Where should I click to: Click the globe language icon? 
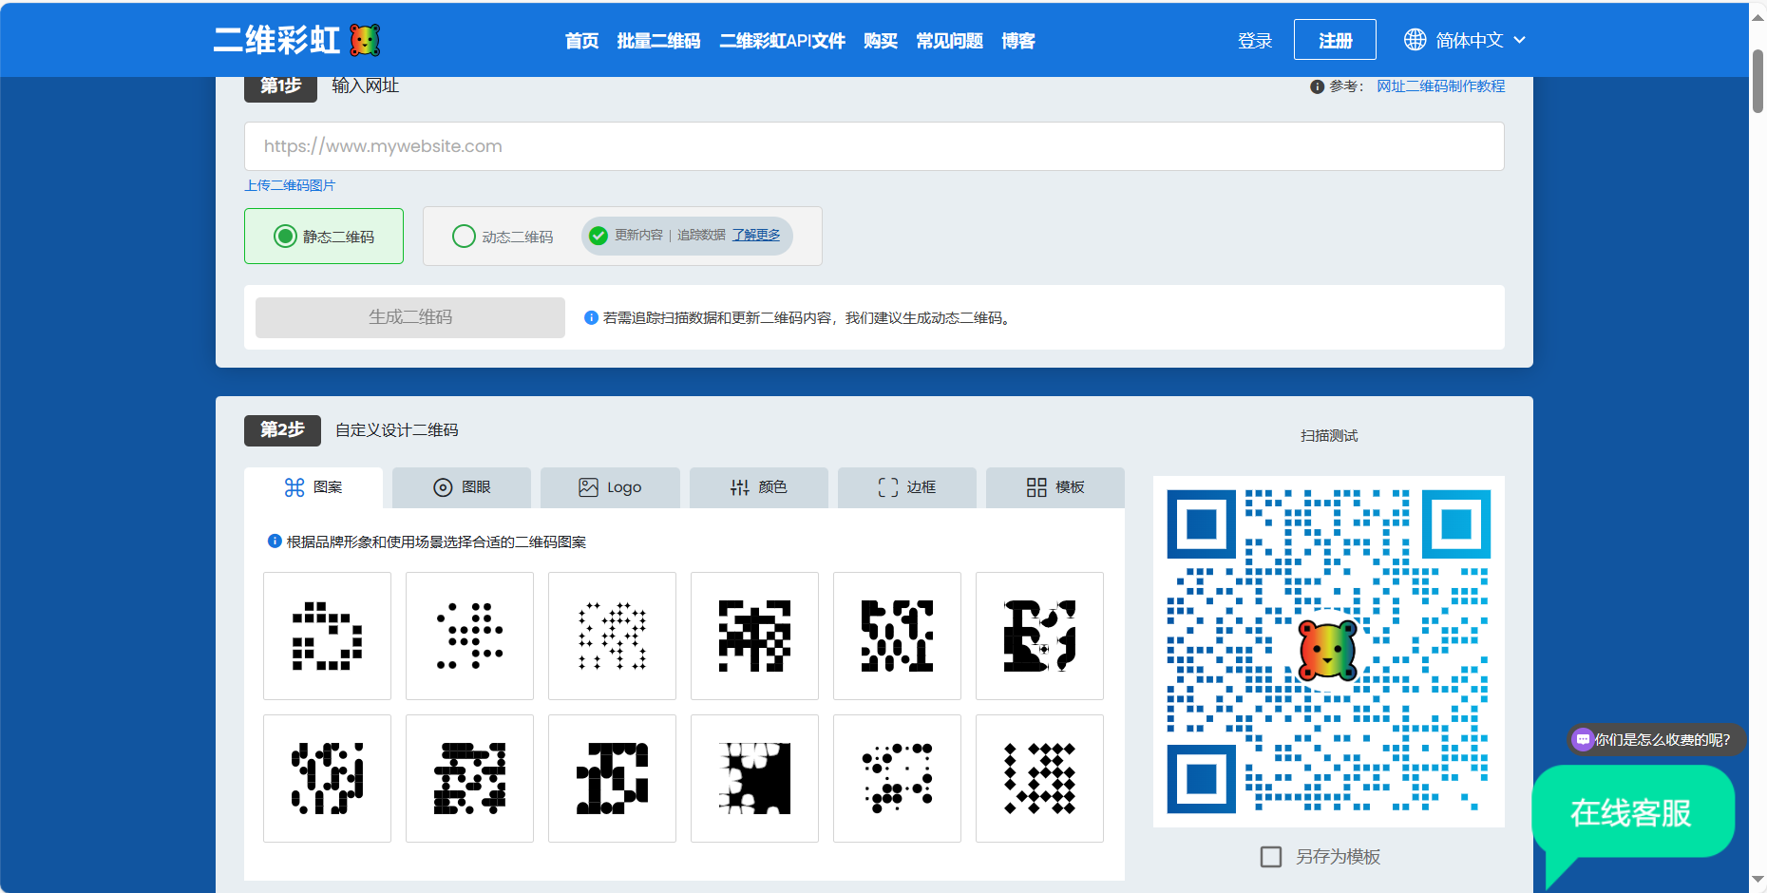[x=1415, y=40]
